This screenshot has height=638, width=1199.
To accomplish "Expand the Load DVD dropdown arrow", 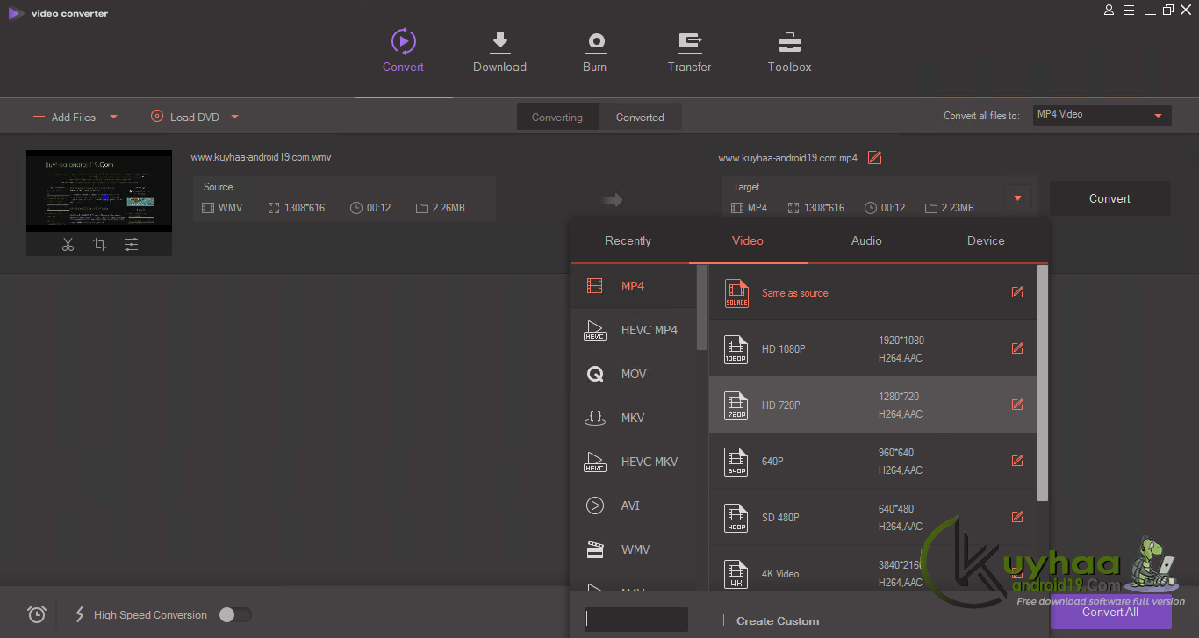I will pyautogui.click(x=234, y=117).
